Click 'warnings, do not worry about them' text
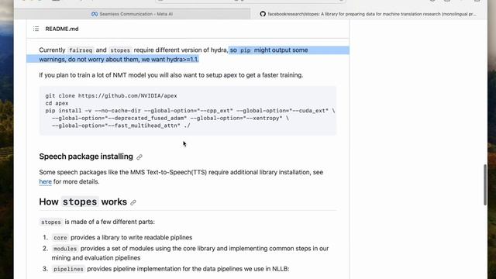Screen dimensions: 496x279 coord(90,60)
